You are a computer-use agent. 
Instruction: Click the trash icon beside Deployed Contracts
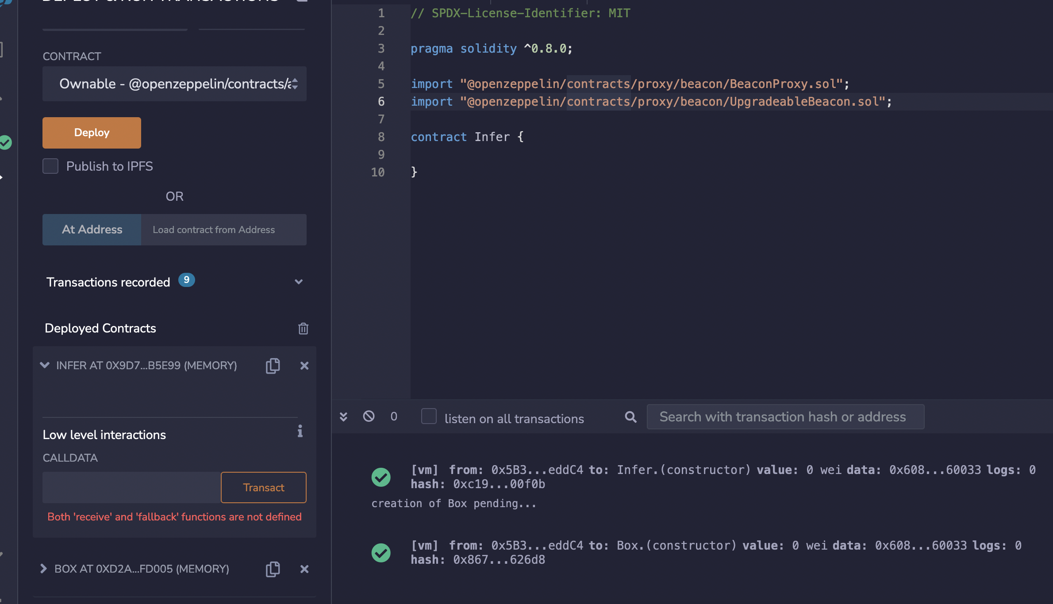303,329
